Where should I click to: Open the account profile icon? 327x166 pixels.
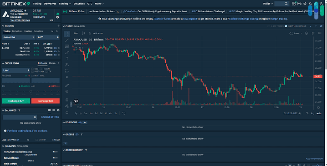322,4
